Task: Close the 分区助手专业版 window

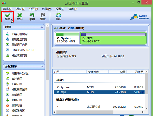Action: [147, 2]
